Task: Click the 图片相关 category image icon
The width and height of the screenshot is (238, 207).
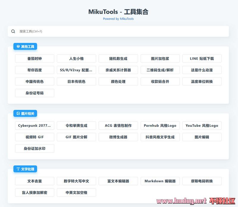Action: tap(18, 114)
